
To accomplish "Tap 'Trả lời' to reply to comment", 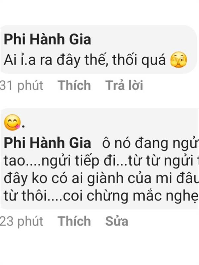I will click(x=124, y=85).
